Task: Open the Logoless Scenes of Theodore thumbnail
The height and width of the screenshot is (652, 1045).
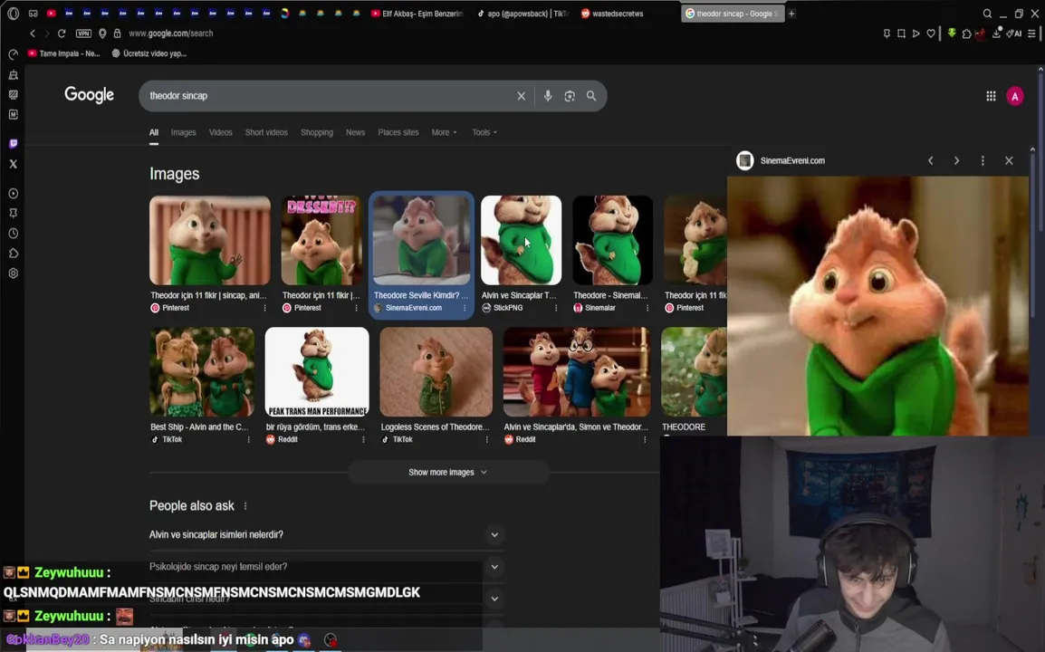Action: 436,372
